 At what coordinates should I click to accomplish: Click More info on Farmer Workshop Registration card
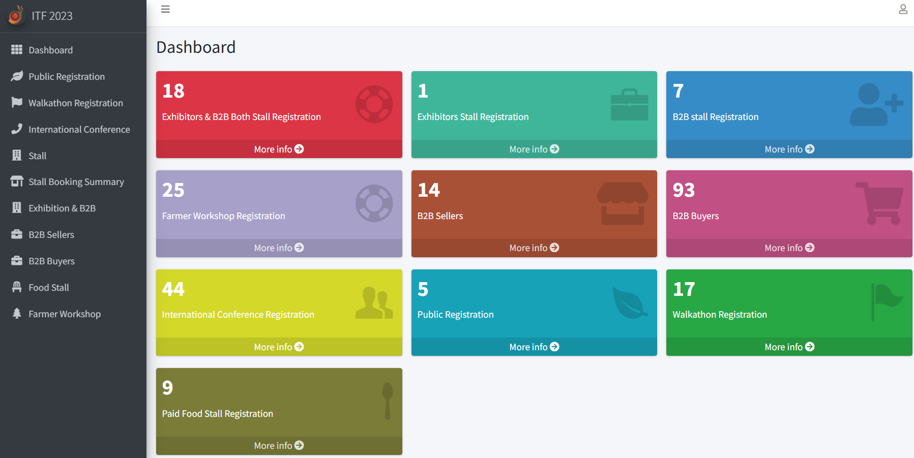coord(279,248)
